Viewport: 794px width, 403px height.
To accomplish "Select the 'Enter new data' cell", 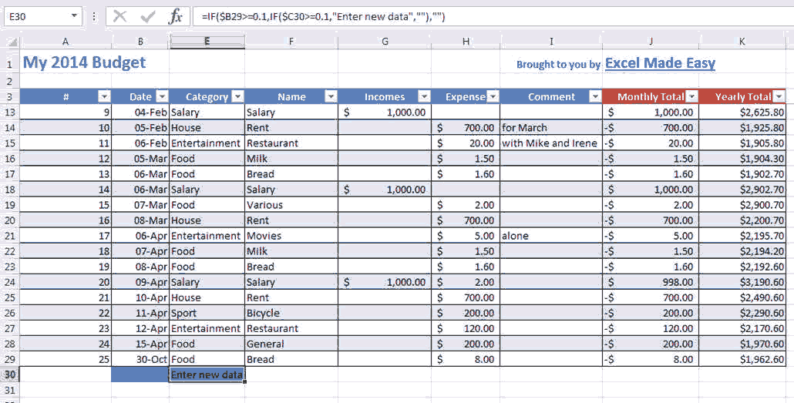I will pyautogui.click(x=207, y=374).
